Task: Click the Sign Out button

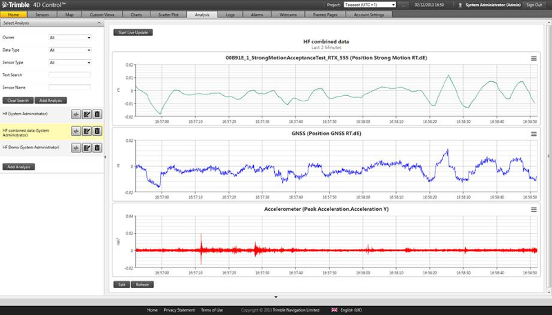Action: point(534,5)
